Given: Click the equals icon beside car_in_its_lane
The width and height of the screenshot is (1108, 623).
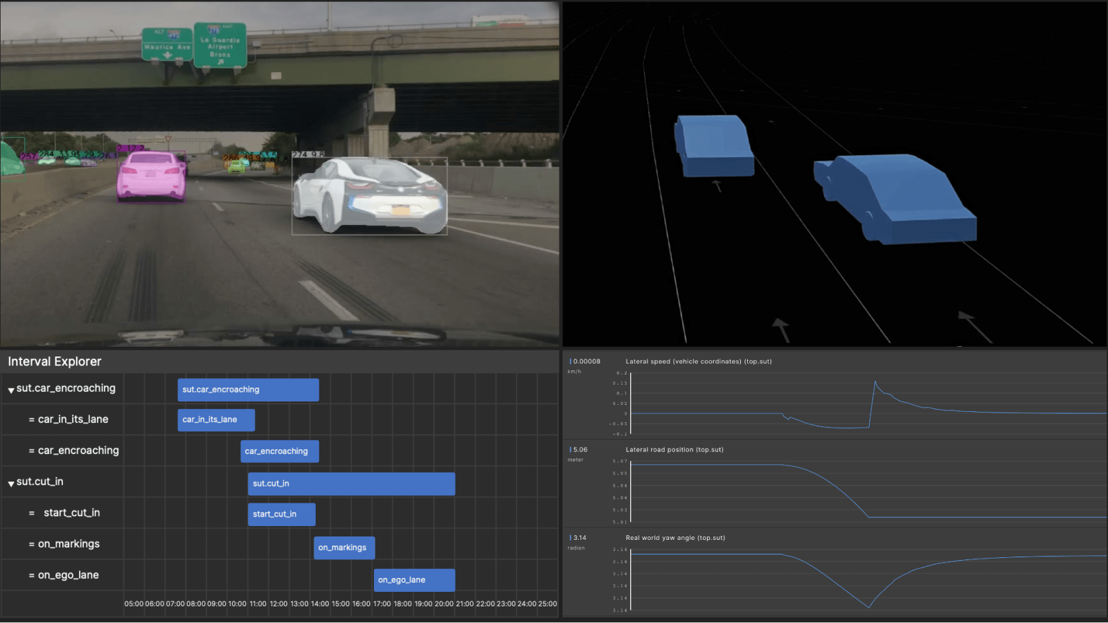Looking at the screenshot, I should (x=31, y=419).
